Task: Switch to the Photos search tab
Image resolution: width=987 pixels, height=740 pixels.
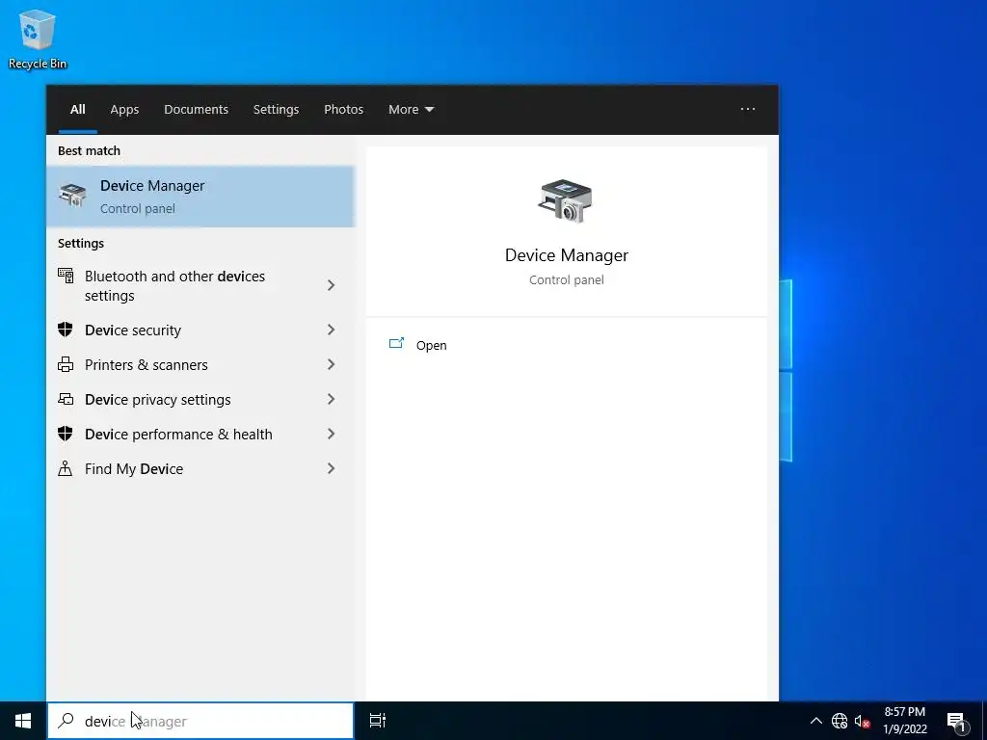Action: [x=344, y=110]
